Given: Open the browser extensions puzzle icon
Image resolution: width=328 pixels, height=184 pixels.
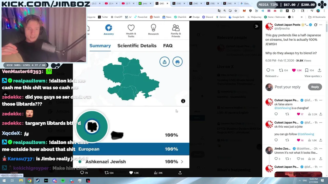Looking at the screenshot, I should [x=293, y=11].
